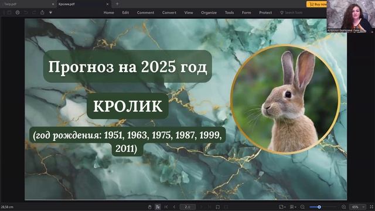
Task: Select the Select tool in the bottom bar
Action: pos(158,207)
